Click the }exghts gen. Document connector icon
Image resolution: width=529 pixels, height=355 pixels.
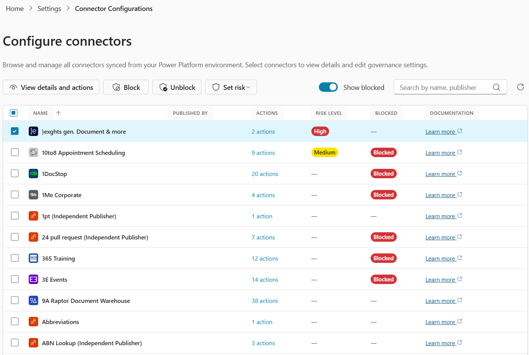33,131
